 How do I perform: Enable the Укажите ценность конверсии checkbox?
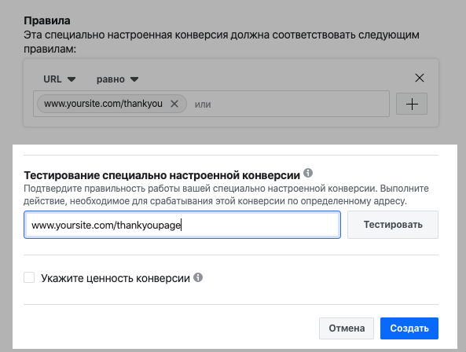(29, 277)
